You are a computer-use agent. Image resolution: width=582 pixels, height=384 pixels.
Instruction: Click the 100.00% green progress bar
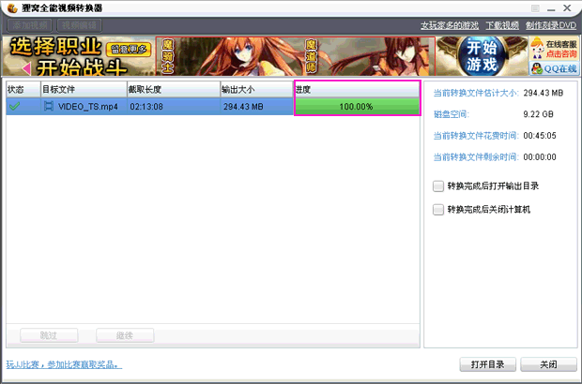(x=357, y=106)
